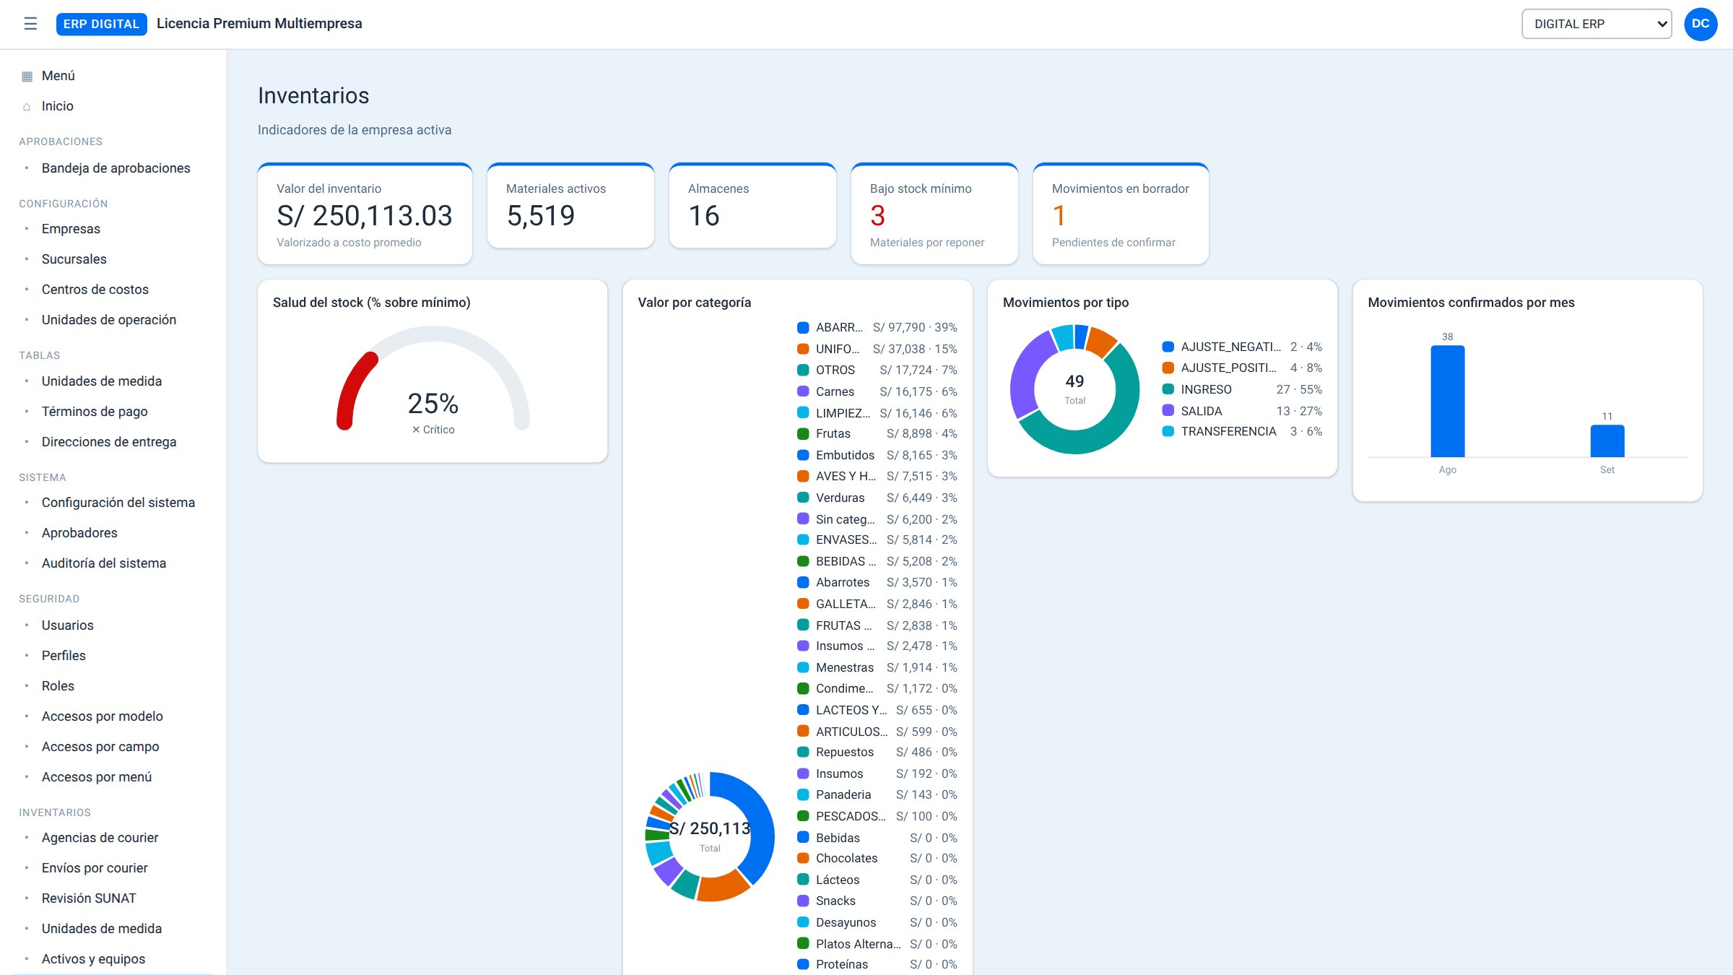This screenshot has width=1733, height=975.
Task: Open Roles in the sidebar
Action: pos(58,686)
